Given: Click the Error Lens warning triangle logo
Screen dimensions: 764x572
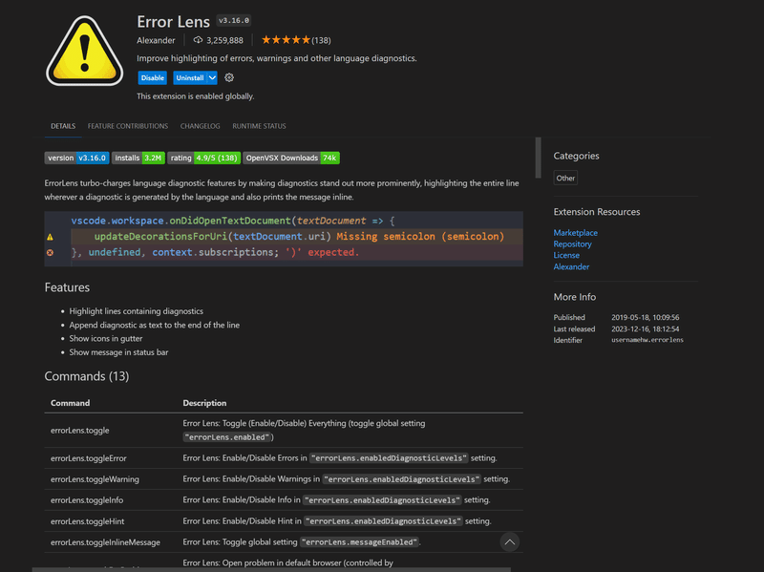Looking at the screenshot, I should coord(84,48).
